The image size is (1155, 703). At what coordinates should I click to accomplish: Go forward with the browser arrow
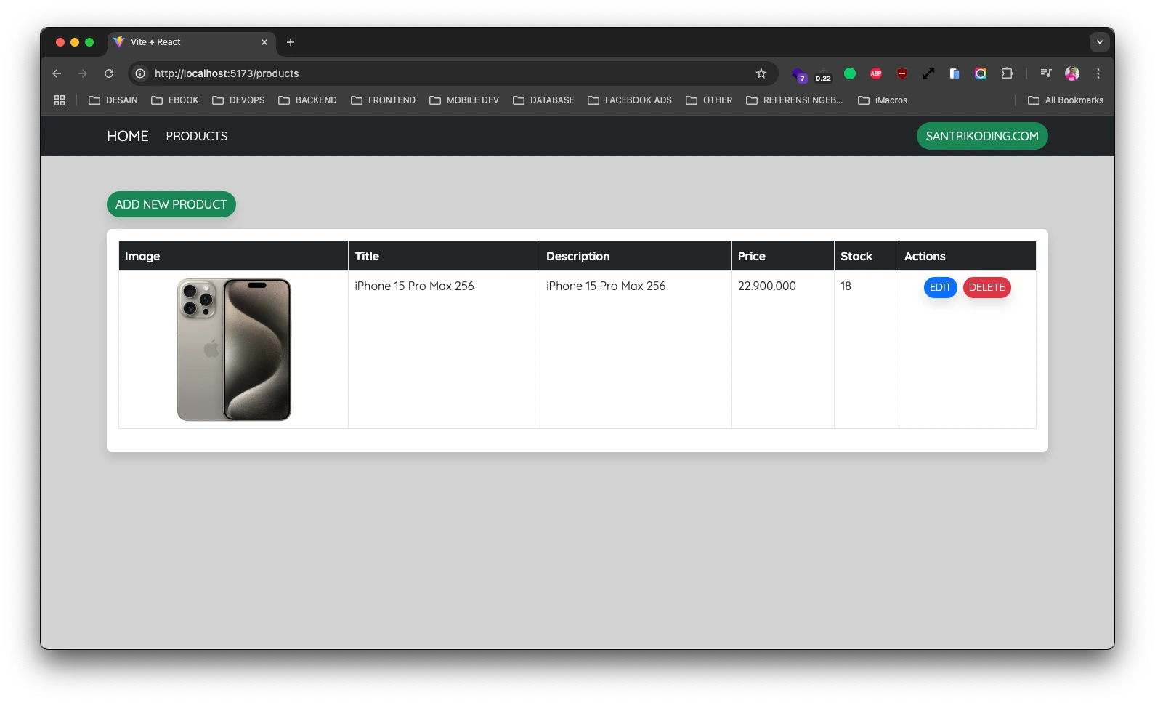click(83, 73)
